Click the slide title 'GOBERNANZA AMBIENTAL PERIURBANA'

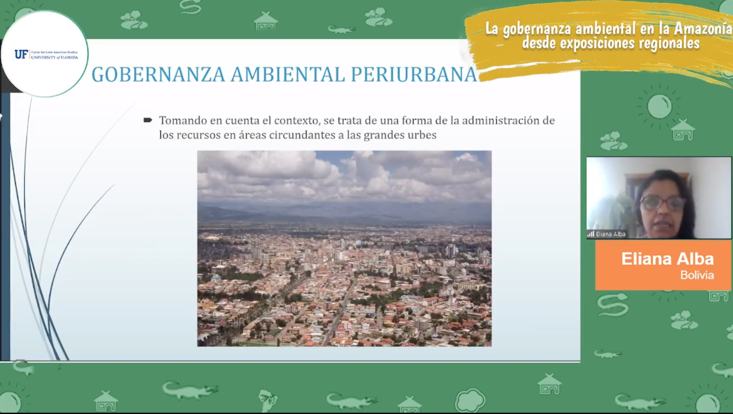pos(284,75)
